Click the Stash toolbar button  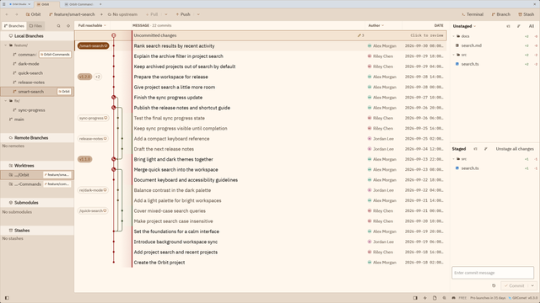[x=526, y=14]
